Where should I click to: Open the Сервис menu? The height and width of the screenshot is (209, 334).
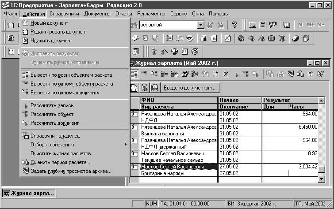point(179,14)
